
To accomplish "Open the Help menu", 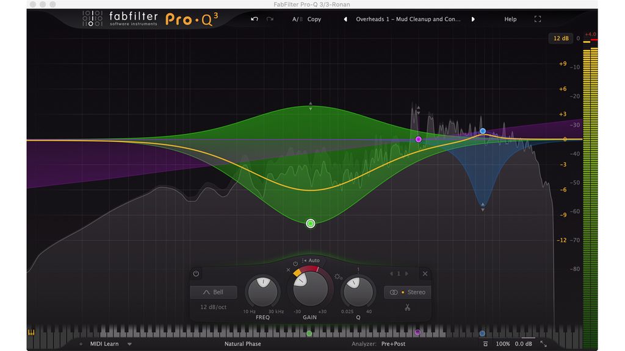I will 510,19.
